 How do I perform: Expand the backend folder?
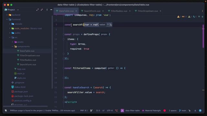click(7, 15)
